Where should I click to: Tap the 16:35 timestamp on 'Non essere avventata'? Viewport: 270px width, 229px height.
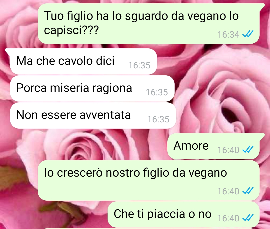click(158, 119)
